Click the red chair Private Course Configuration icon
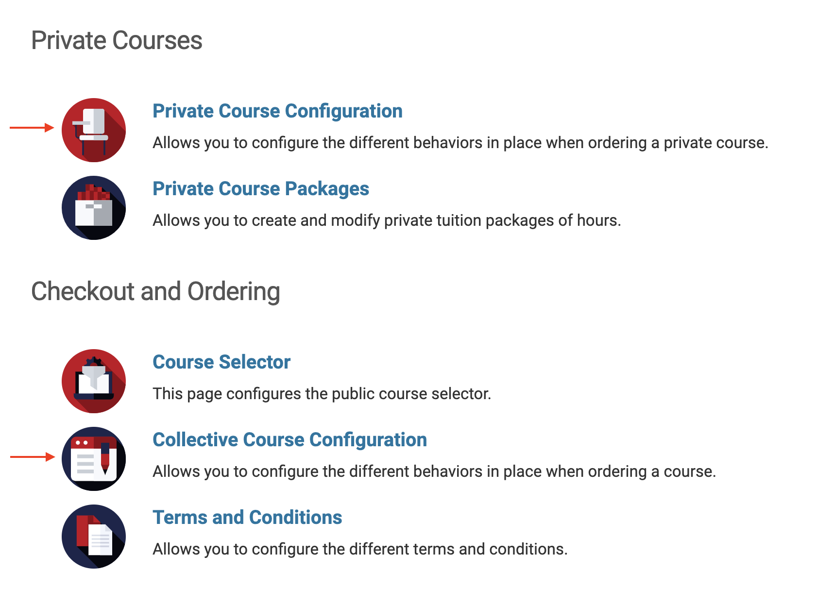Image resolution: width=817 pixels, height=606 pixels. click(x=94, y=130)
